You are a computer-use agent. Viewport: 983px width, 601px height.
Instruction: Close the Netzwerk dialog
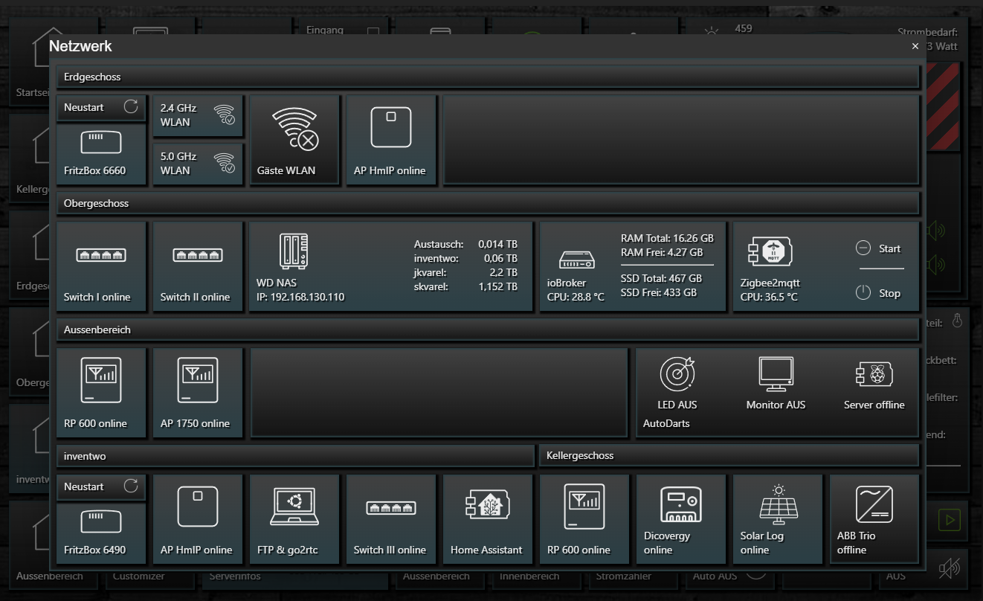point(915,46)
